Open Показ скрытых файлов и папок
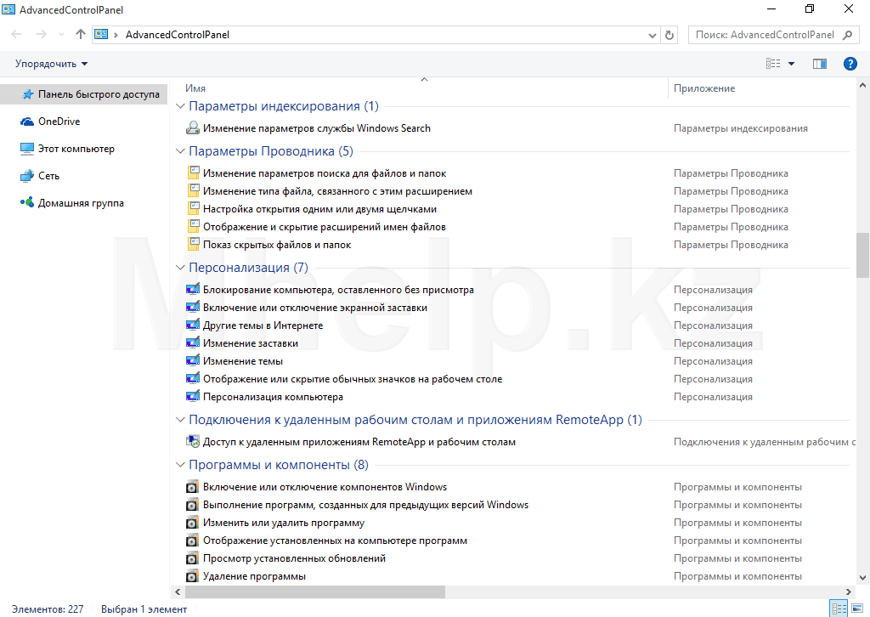Viewport: 870px width, 617px height. click(x=276, y=245)
